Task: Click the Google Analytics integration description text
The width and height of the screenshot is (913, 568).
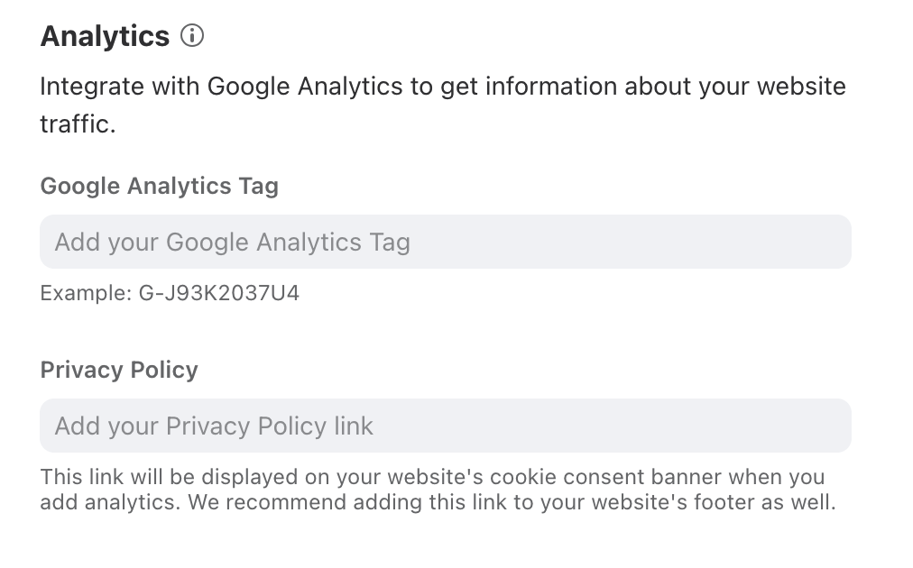Action: click(x=443, y=105)
